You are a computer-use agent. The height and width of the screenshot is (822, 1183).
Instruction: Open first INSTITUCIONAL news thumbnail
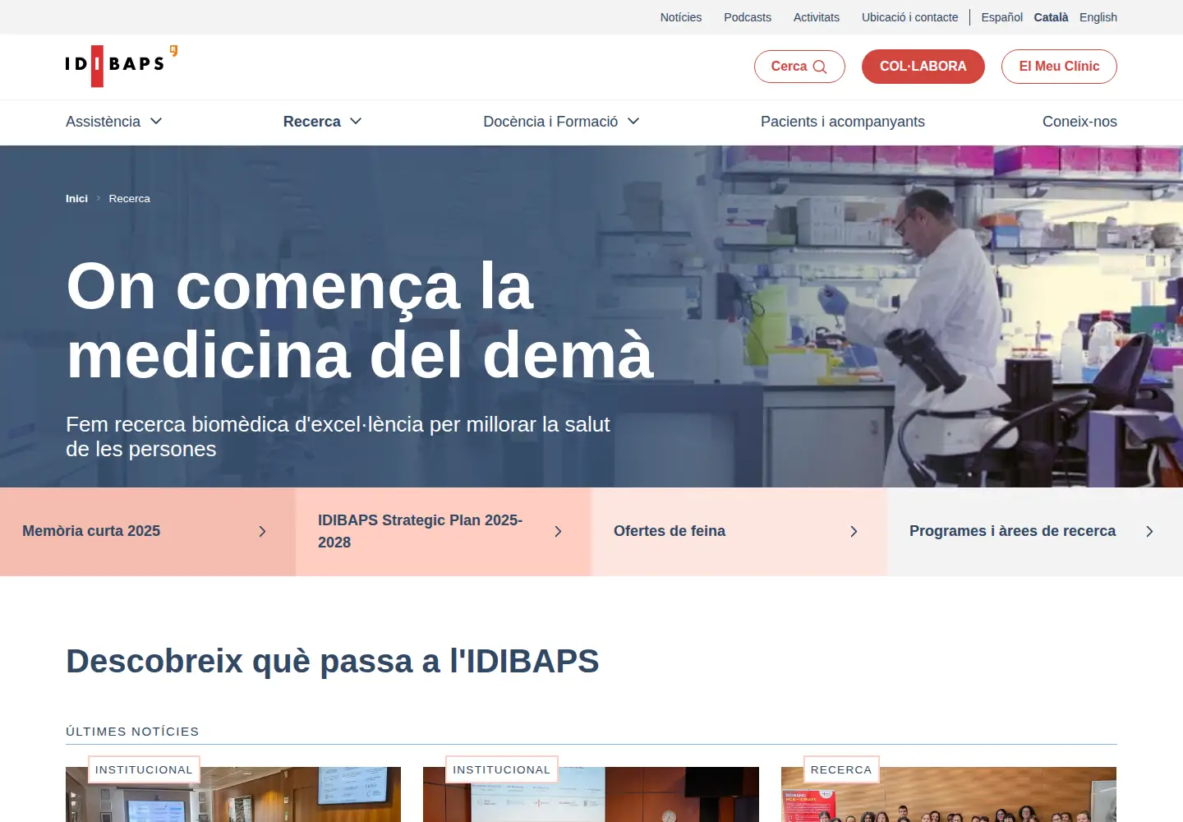pyautogui.click(x=233, y=794)
